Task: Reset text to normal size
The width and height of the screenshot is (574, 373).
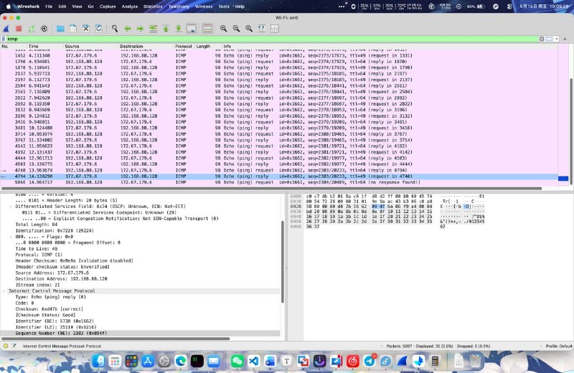Action: [249, 29]
